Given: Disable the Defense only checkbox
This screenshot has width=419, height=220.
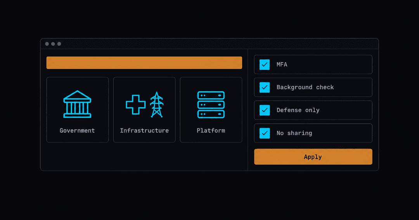Looking at the screenshot, I should click(x=265, y=110).
